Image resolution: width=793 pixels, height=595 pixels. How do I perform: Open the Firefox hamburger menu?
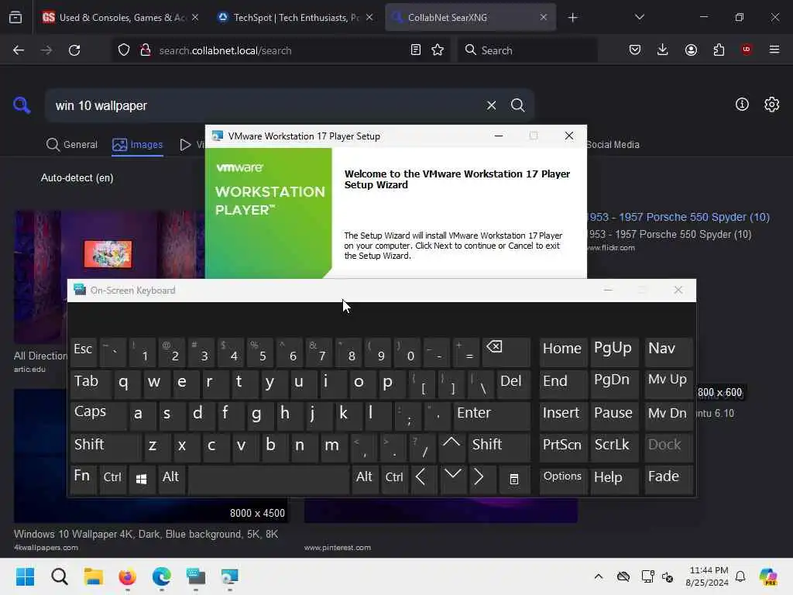click(774, 50)
